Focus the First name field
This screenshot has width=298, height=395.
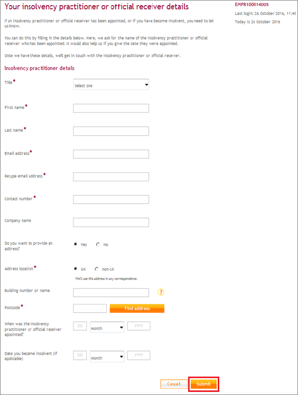(111, 108)
